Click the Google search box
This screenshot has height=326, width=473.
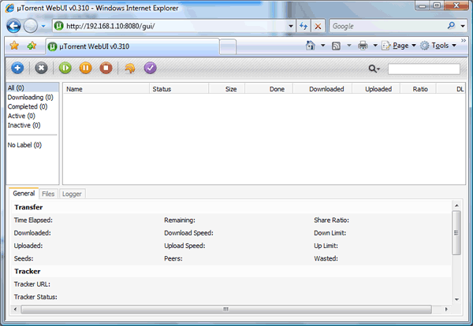388,26
